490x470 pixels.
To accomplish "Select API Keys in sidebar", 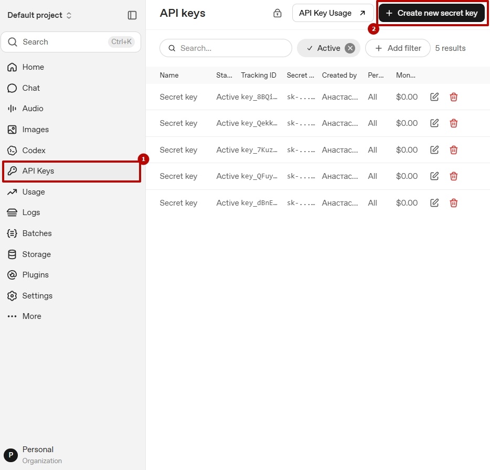I will 71,171.
